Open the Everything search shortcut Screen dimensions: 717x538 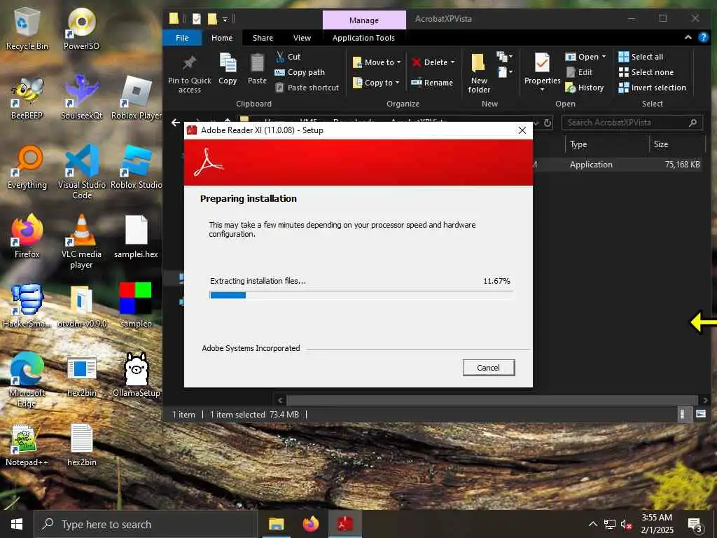[x=27, y=167]
